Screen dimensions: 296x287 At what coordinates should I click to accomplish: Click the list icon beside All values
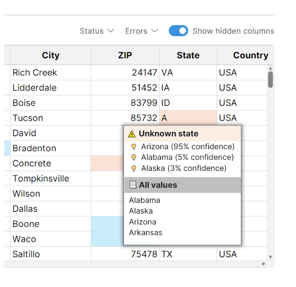point(133,185)
